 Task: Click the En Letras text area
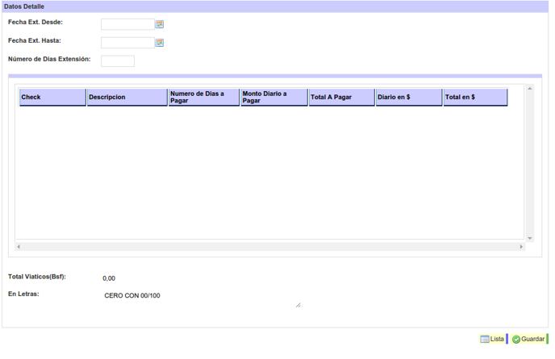tap(202, 298)
